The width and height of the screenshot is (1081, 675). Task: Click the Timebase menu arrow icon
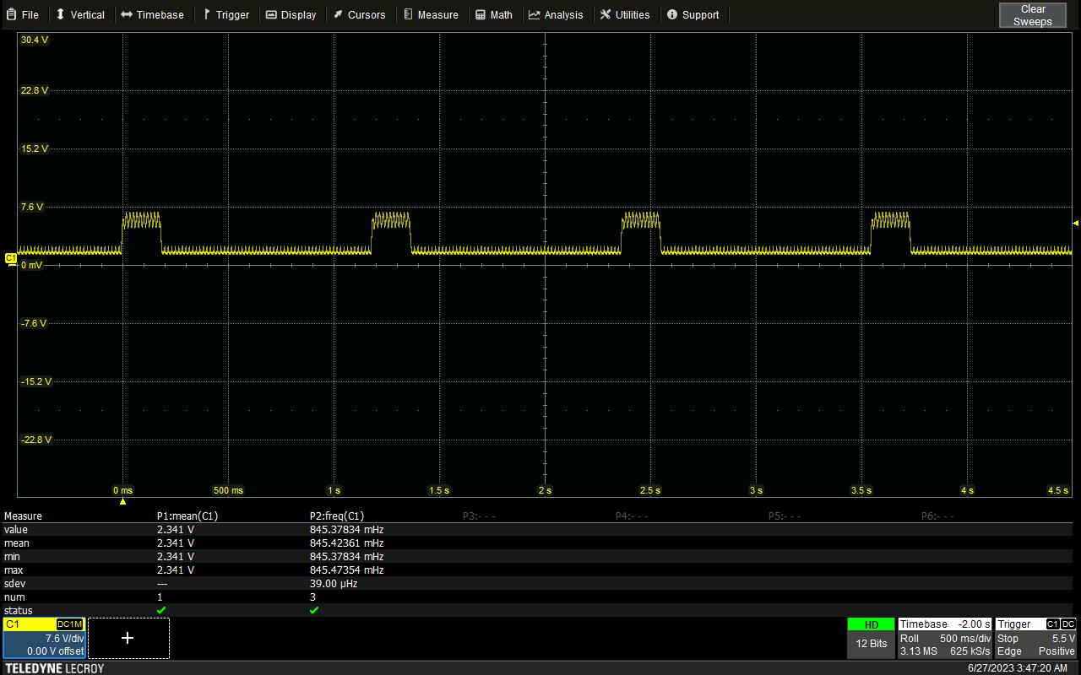pyautogui.click(x=127, y=14)
